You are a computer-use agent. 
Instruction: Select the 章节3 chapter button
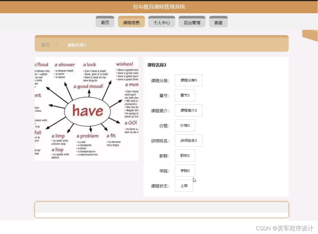click(x=185, y=95)
